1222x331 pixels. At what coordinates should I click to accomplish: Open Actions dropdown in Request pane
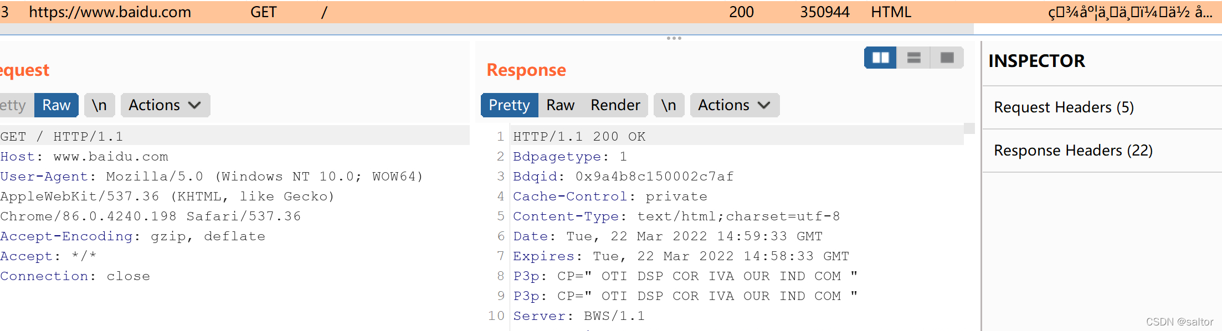coord(165,105)
